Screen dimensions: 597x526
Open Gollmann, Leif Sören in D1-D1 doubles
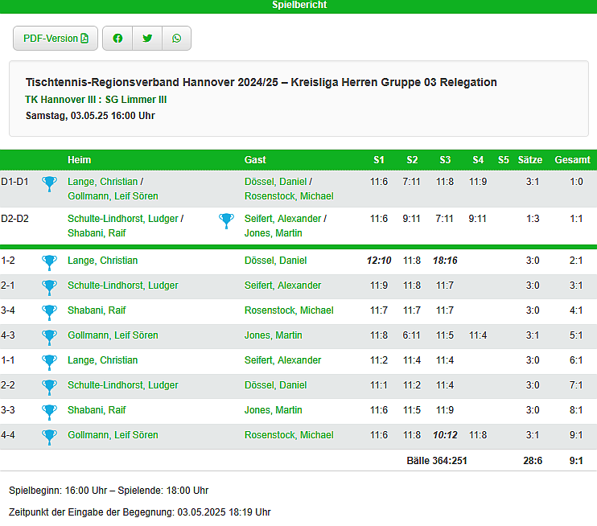coord(112,196)
